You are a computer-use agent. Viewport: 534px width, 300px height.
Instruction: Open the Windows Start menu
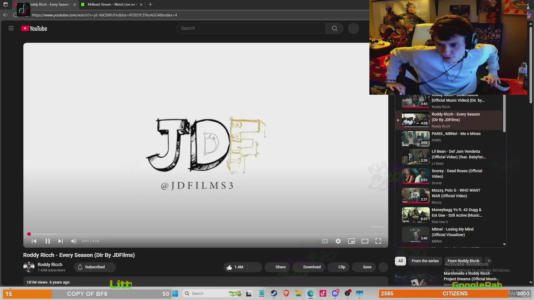tap(175, 293)
